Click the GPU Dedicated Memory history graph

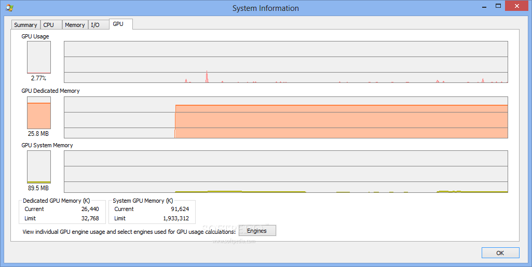pyautogui.click(x=285, y=117)
